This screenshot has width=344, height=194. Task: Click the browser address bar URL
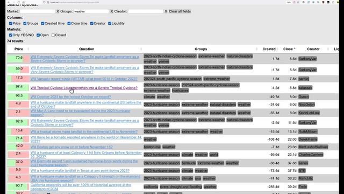[75, 2]
